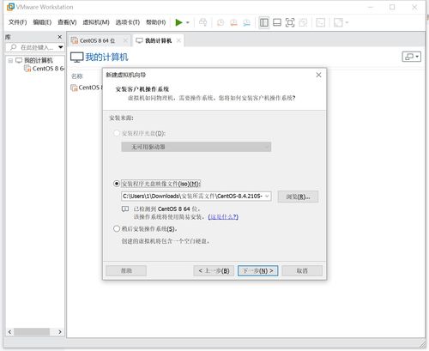Close the 我的计算机 tab
The image size is (429, 351).
pos(178,40)
